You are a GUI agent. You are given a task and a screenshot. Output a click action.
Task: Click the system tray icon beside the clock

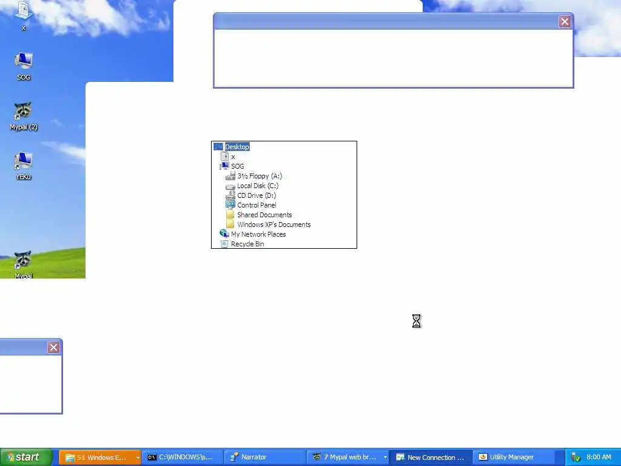tap(576, 458)
